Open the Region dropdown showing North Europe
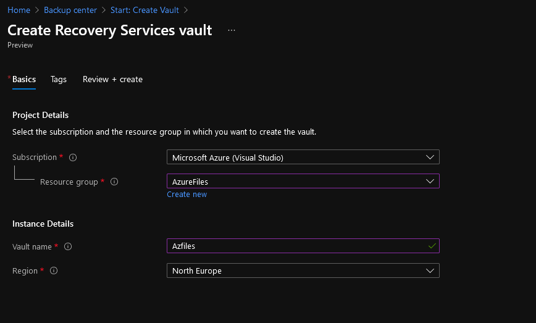Viewport: 536px width, 323px height. pyautogui.click(x=303, y=271)
